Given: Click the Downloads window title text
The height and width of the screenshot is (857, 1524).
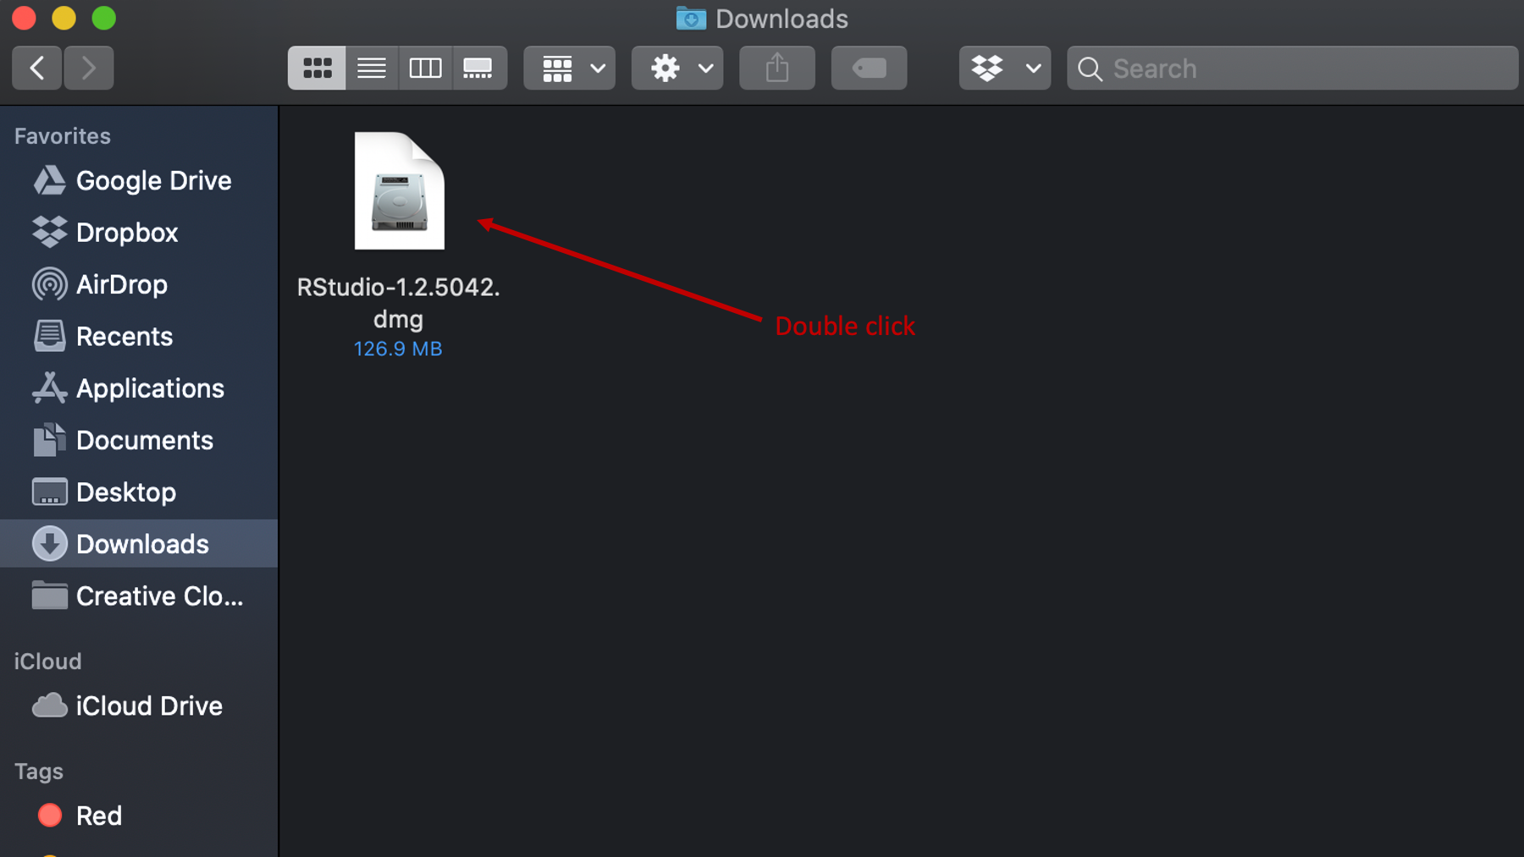Looking at the screenshot, I should (781, 19).
